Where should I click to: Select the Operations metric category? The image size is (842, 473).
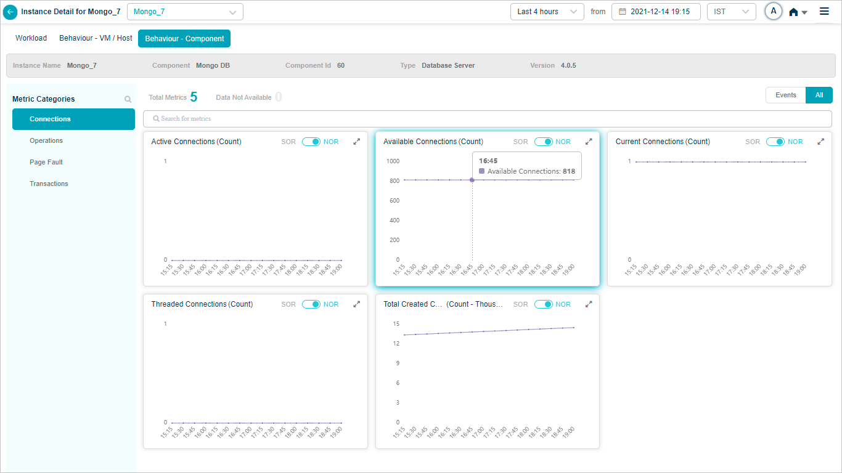pos(46,140)
